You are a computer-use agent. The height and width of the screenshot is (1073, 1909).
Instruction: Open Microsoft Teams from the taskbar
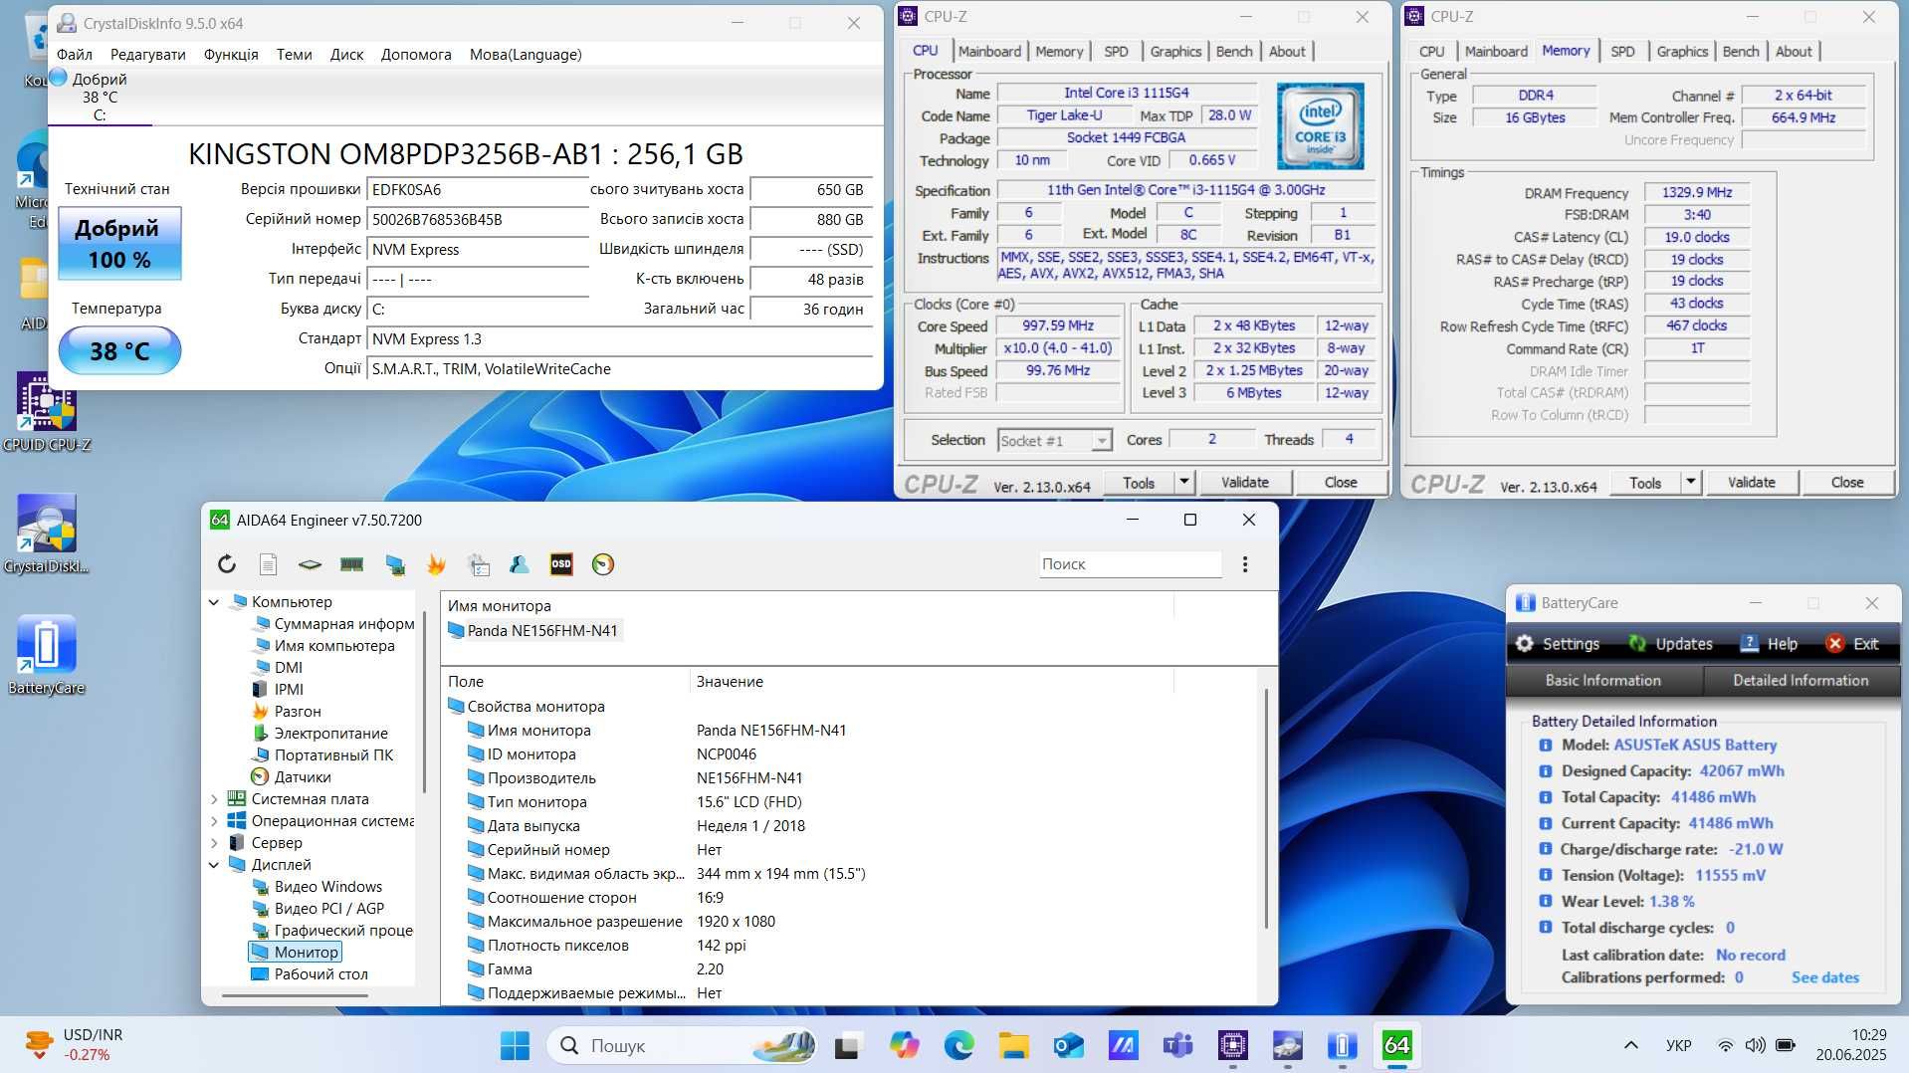(x=1177, y=1045)
